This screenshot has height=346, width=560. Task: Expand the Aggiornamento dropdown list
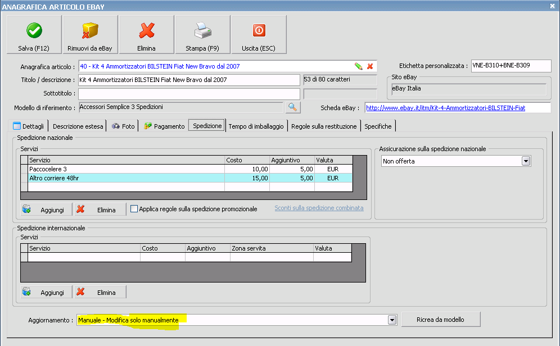coord(392,320)
